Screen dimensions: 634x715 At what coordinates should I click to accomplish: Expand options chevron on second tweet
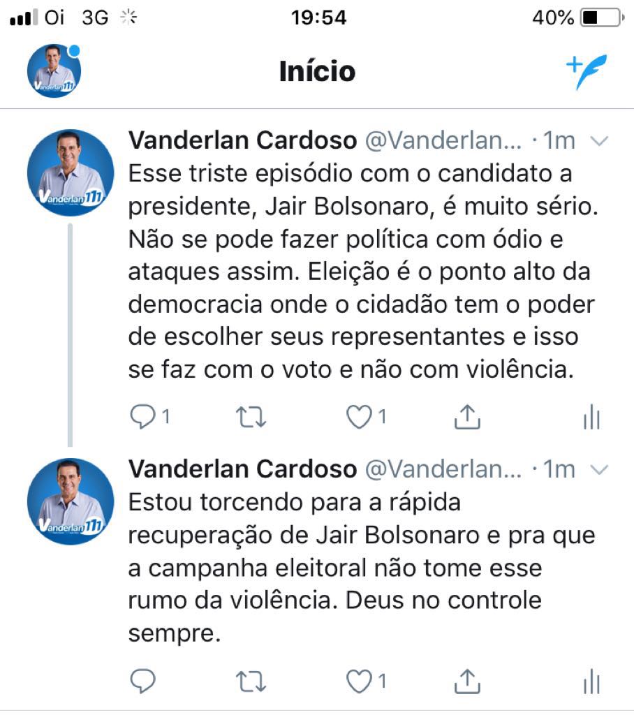tap(600, 470)
